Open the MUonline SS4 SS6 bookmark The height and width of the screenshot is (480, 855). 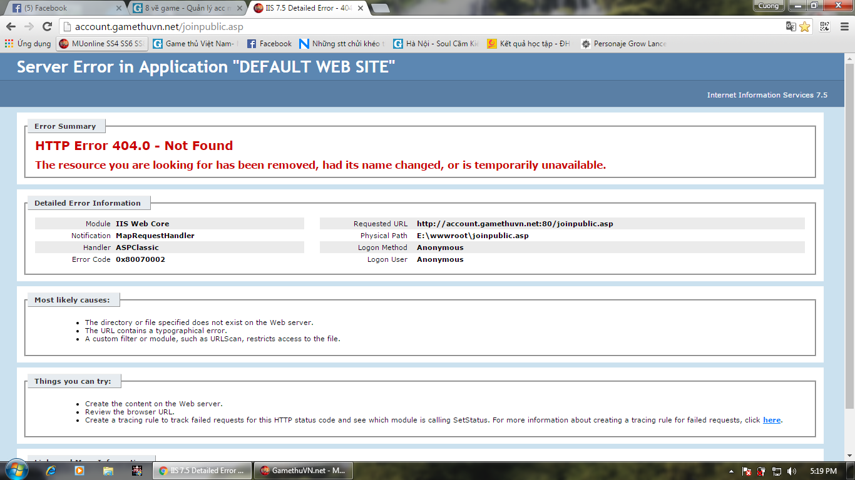(102, 44)
